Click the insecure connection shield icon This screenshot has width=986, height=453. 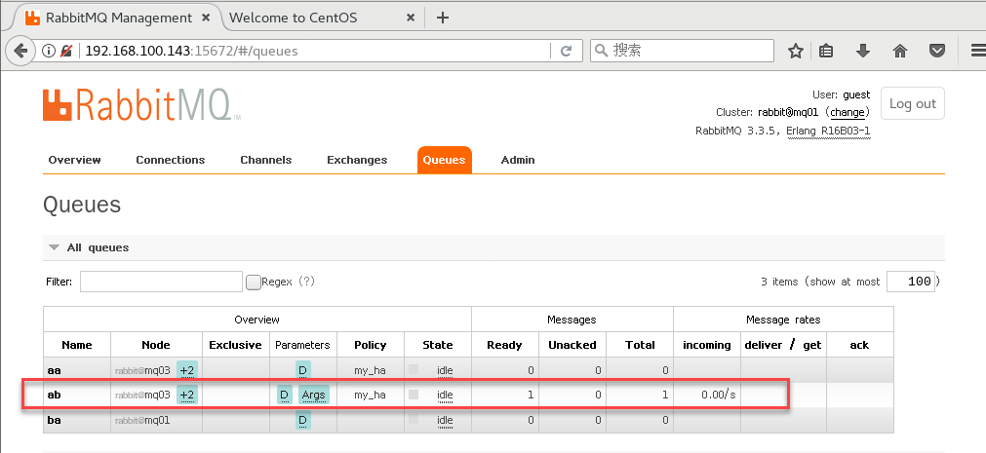tap(65, 51)
